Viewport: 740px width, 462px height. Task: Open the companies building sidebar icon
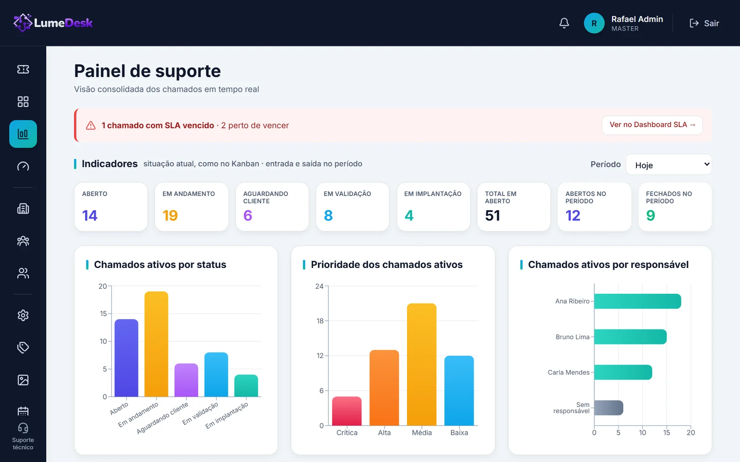pos(23,209)
